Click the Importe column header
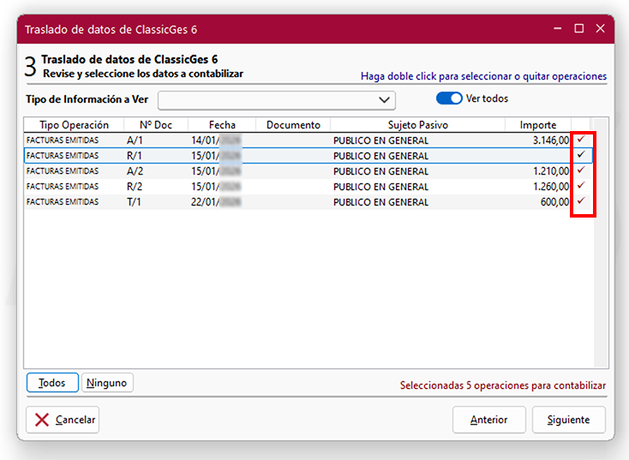629x460 pixels. tap(538, 125)
